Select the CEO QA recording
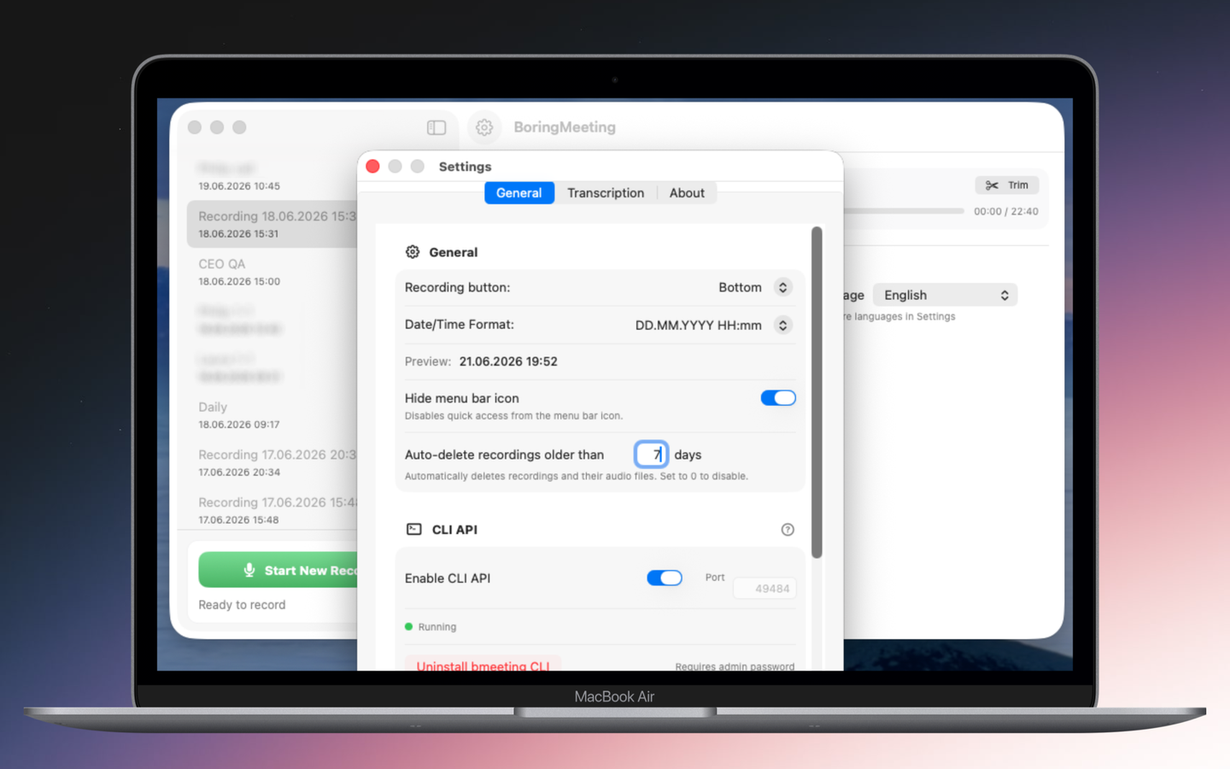This screenshot has width=1230, height=769. point(272,272)
